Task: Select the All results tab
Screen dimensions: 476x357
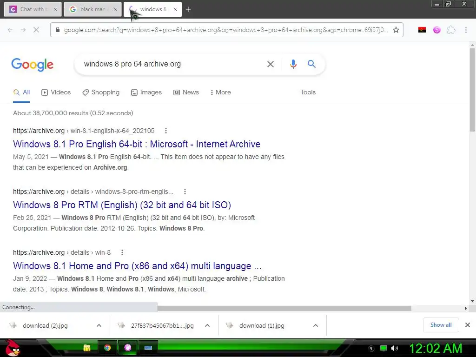Action: point(21,93)
